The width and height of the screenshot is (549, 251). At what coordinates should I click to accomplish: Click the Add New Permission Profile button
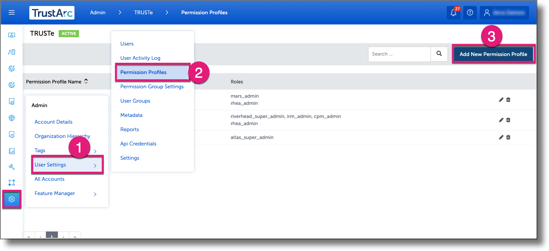pos(493,54)
